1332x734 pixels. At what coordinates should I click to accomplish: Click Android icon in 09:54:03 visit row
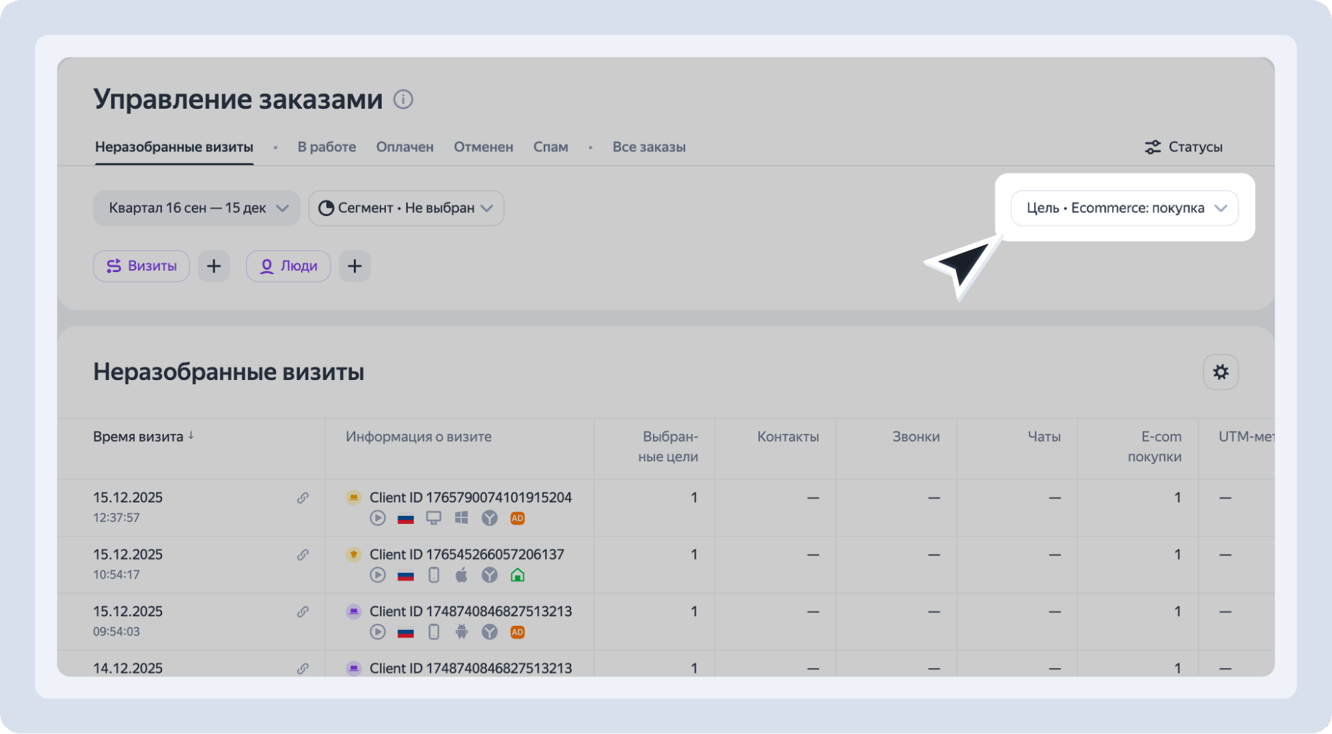coord(461,632)
